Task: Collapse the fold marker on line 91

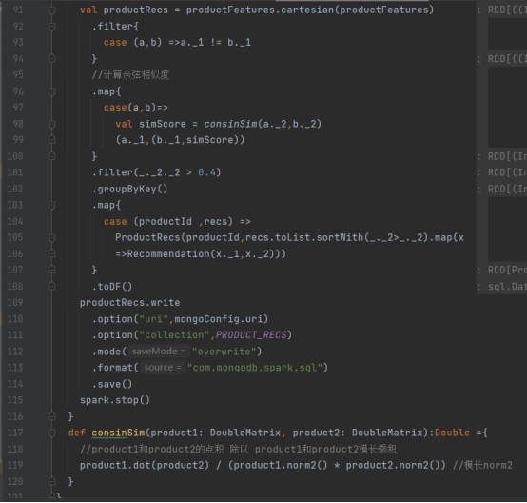Action: point(51,10)
